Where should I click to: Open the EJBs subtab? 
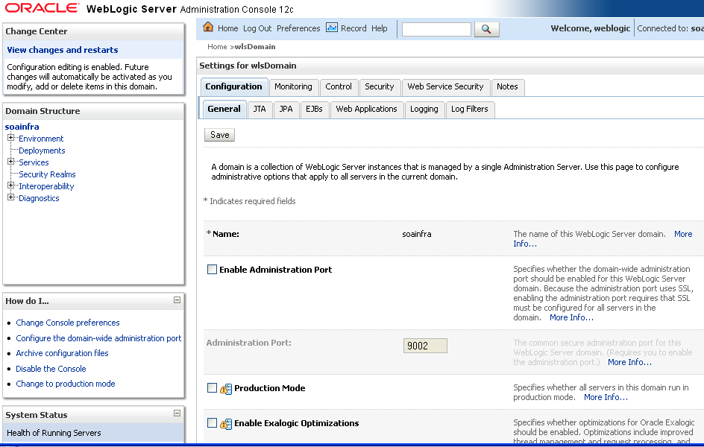[x=314, y=110]
